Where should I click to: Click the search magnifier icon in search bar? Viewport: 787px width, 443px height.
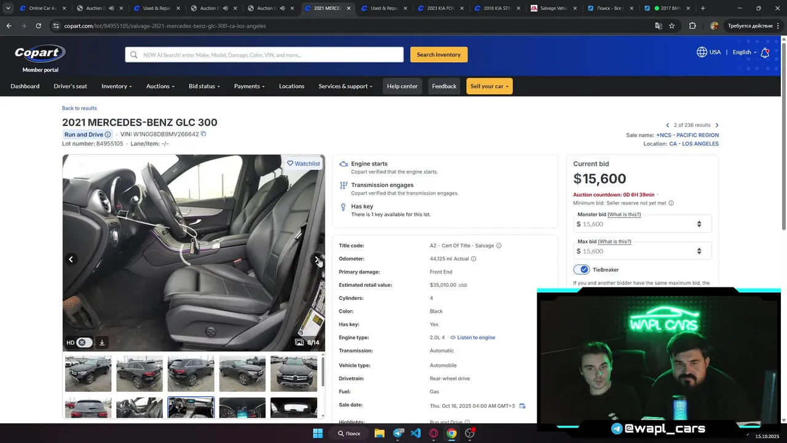coord(133,55)
